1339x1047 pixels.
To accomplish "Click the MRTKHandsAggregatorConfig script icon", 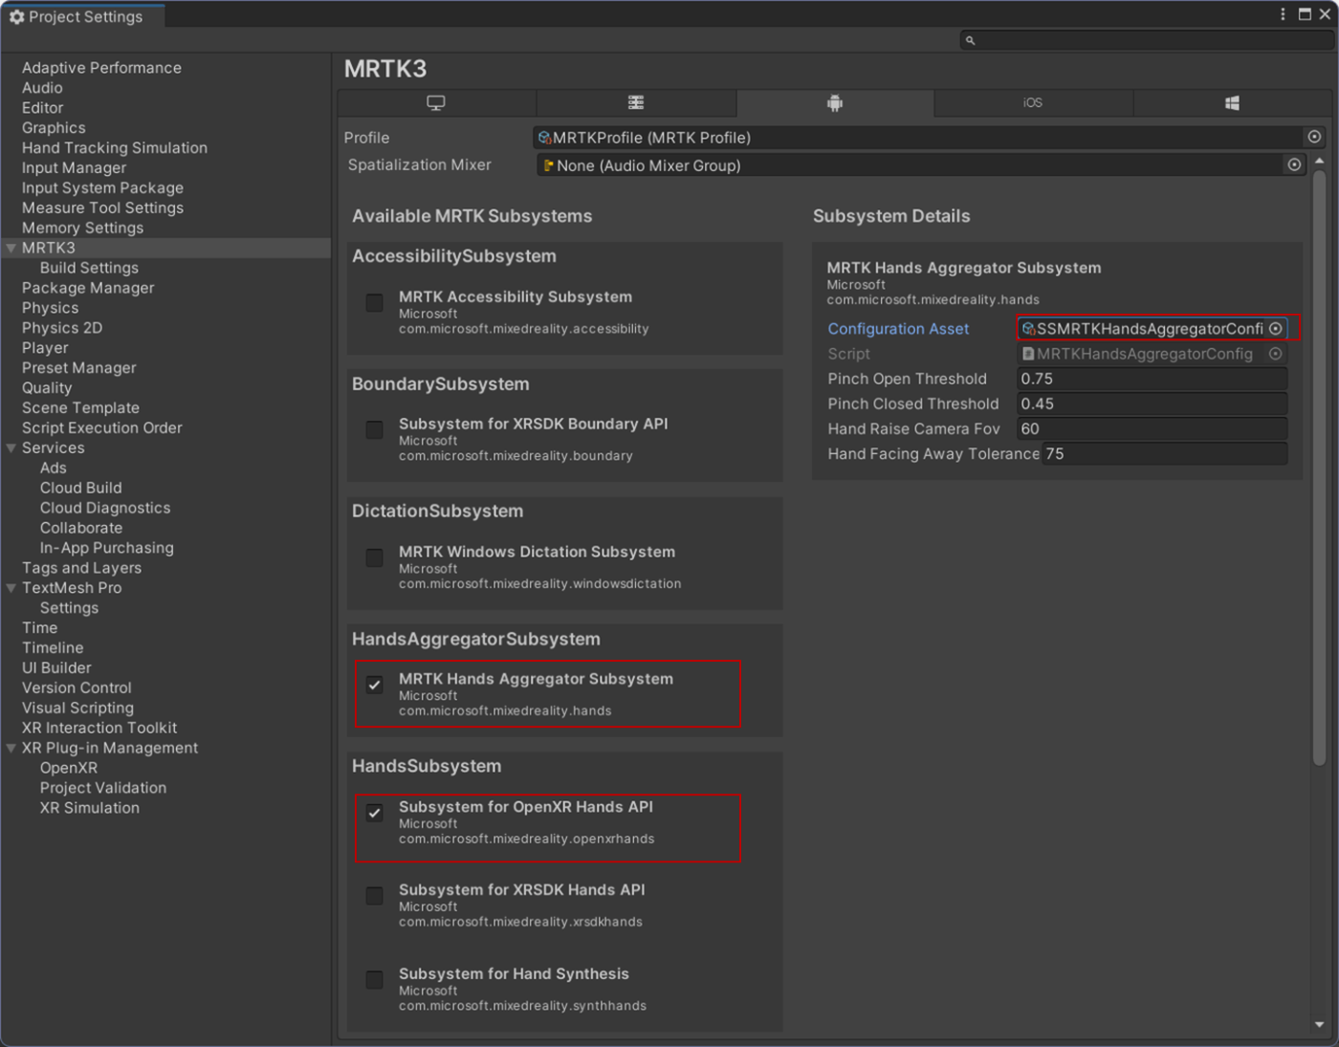I will pos(1029,354).
